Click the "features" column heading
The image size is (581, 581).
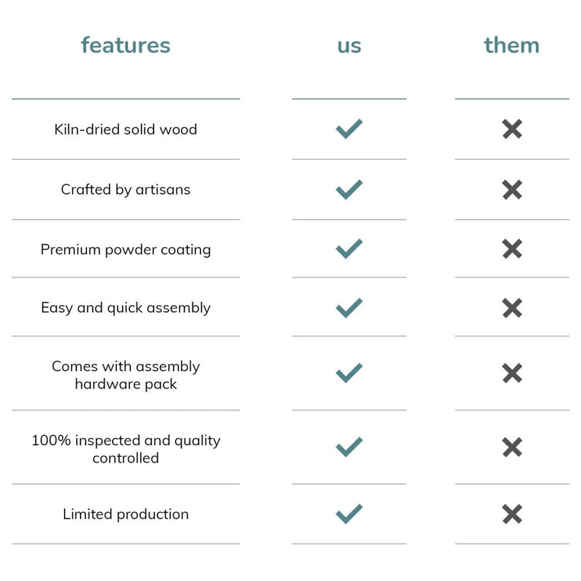pos(126,45)
